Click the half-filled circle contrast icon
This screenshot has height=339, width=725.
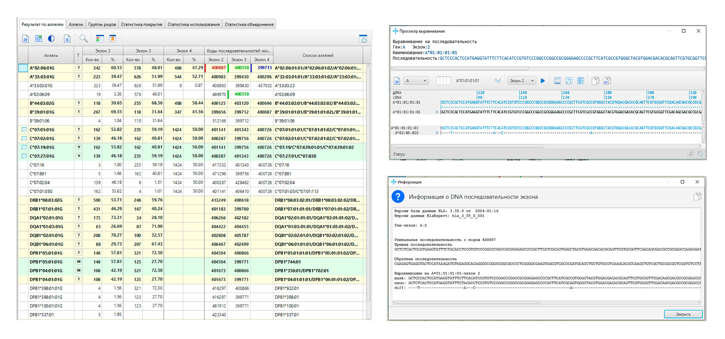[51, 38]
